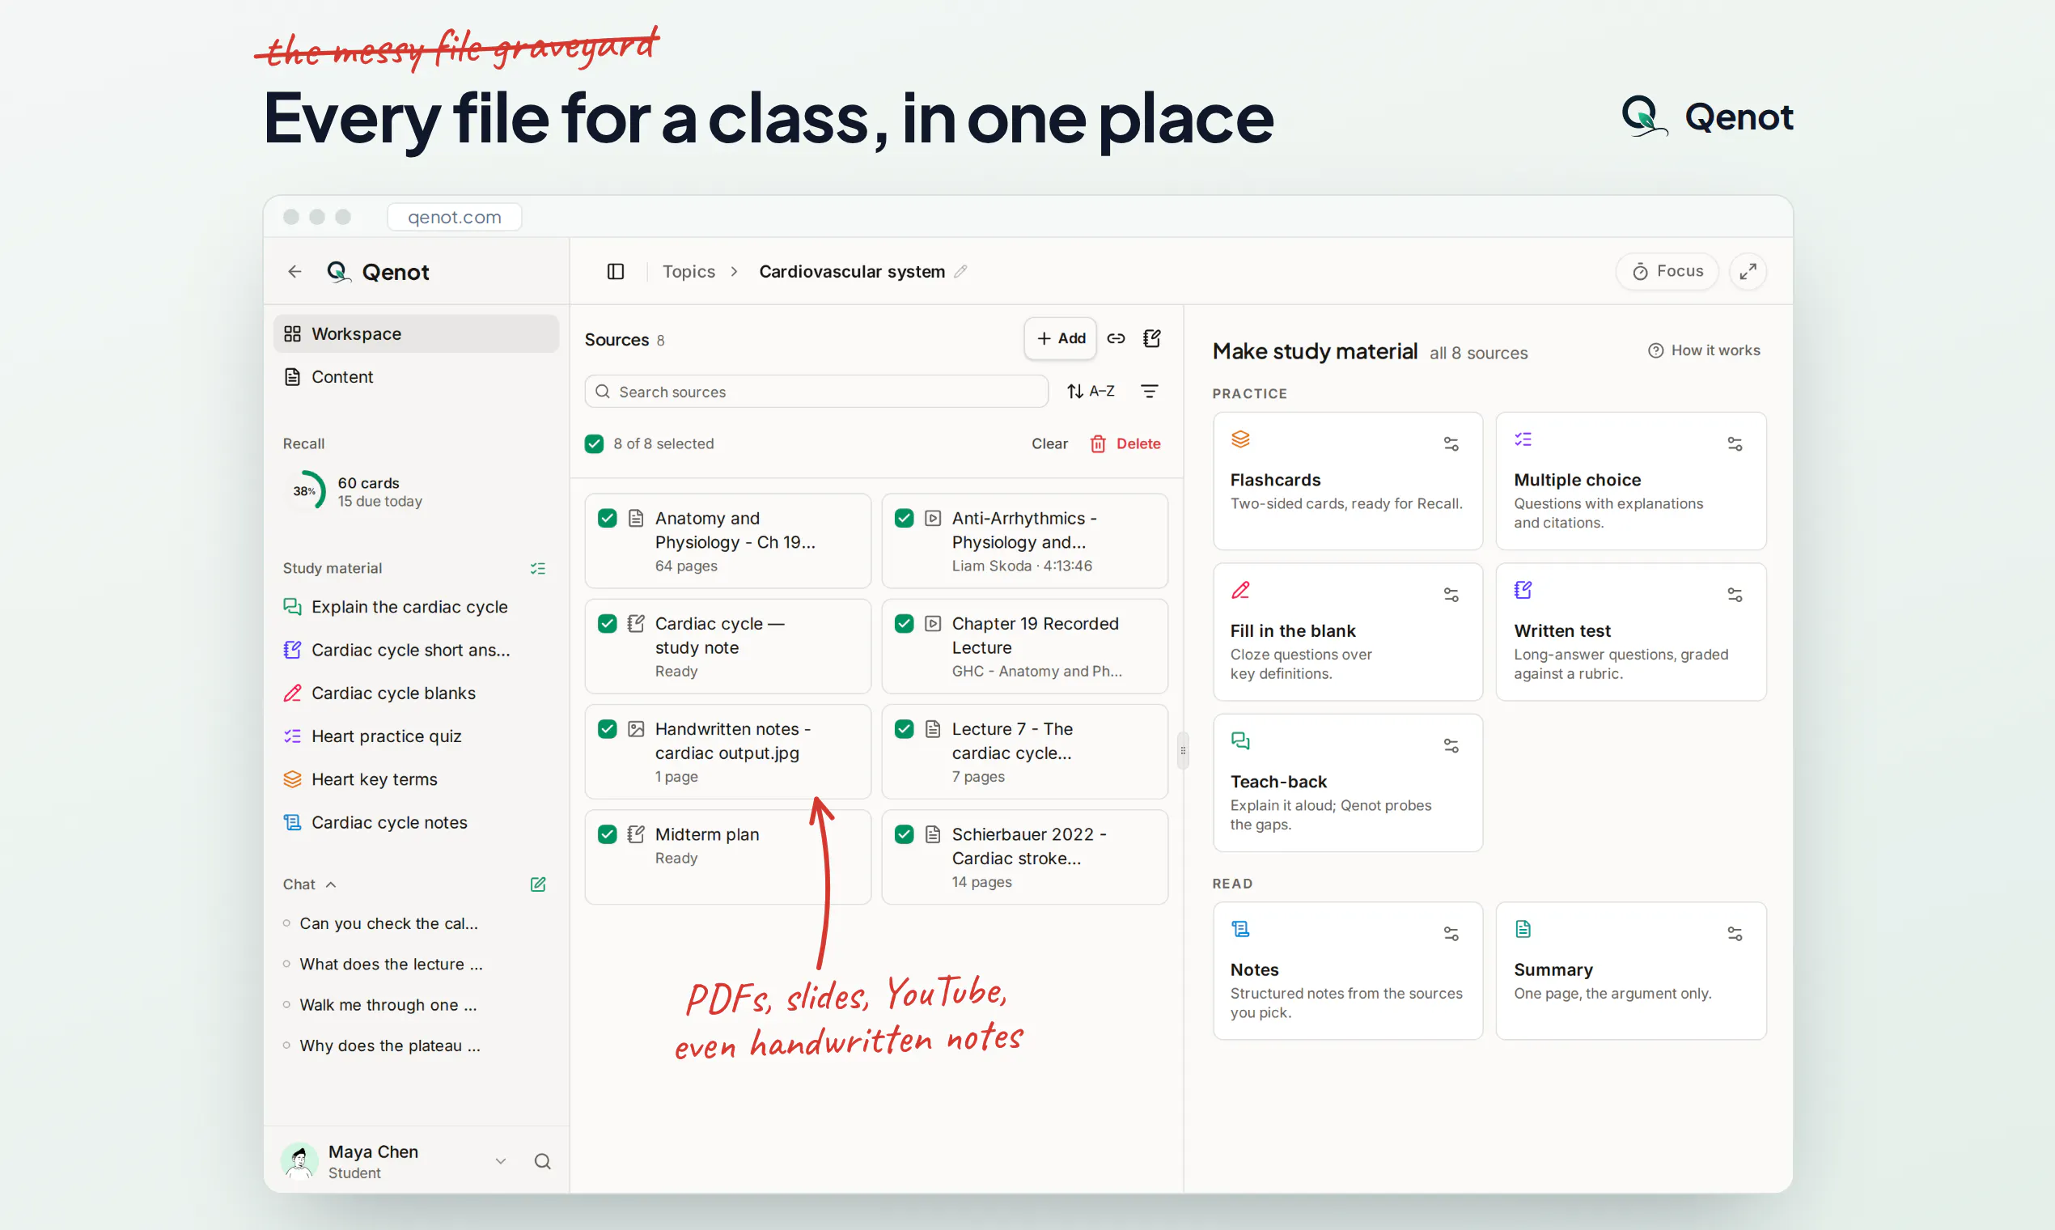This screenshot has width=2055, height=1230.
Task: Click the Add source button
Action: pyautogui.click(x=1061, y=338)
